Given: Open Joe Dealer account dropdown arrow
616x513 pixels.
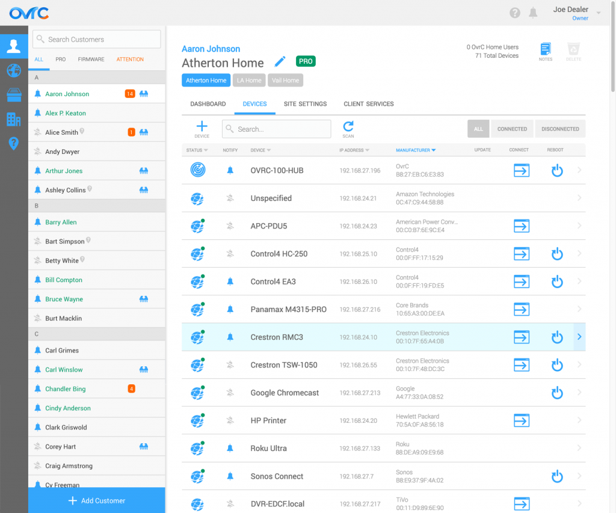Looking at the screenshot, I should click(x=599, y=13).
